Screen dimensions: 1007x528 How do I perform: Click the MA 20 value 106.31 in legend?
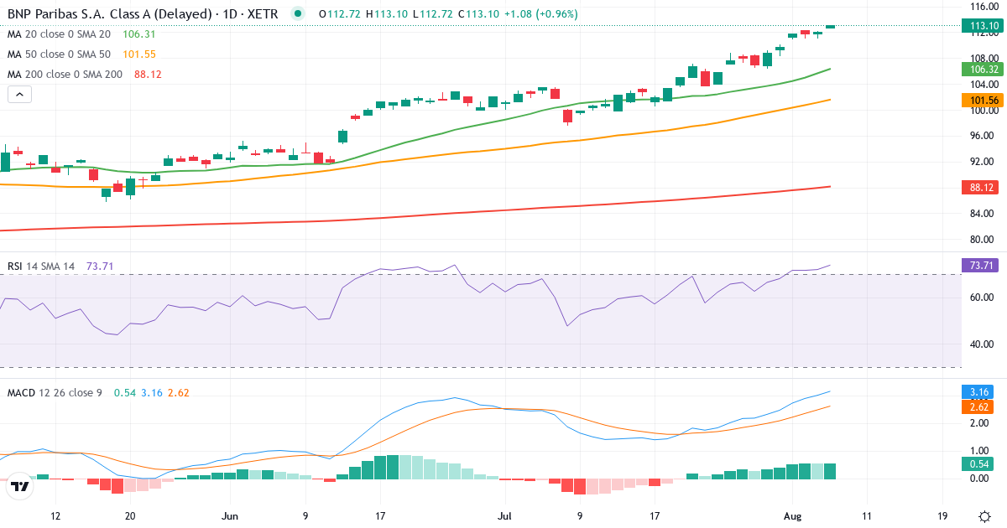tap(139, 34)
